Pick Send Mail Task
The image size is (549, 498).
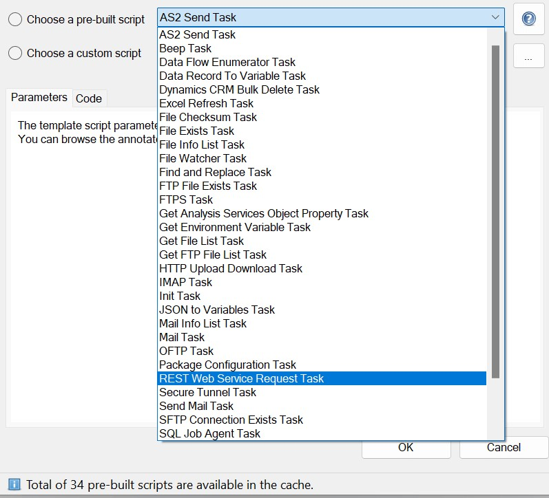(x=322, y=406)
